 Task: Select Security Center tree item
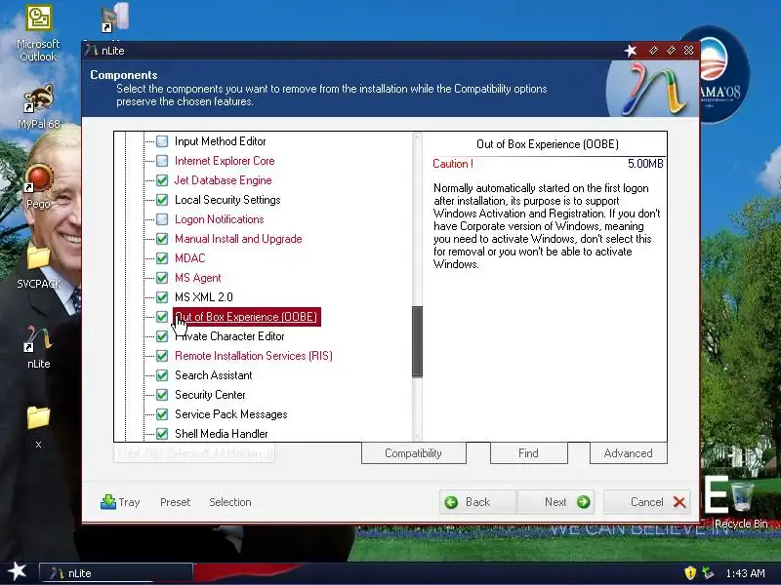click(210, 395)
